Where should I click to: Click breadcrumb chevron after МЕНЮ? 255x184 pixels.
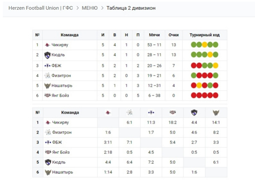click(102, 8)
